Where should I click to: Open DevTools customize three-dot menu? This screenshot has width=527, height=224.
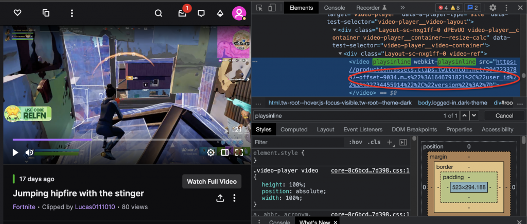pyautogui.click(x=506, y=8)
